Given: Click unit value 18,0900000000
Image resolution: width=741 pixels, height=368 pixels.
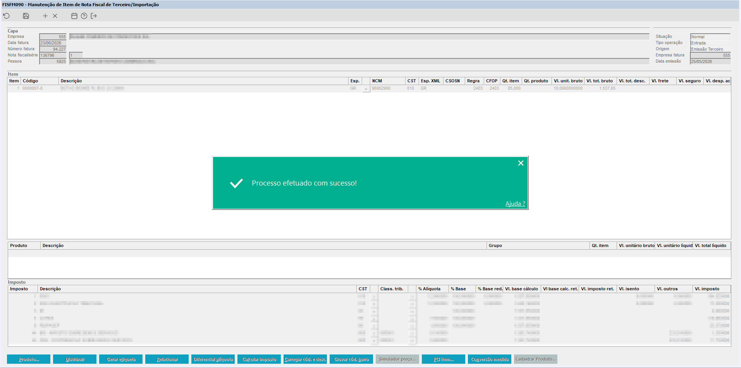Looking at the screenshot, I should point(568,88).
